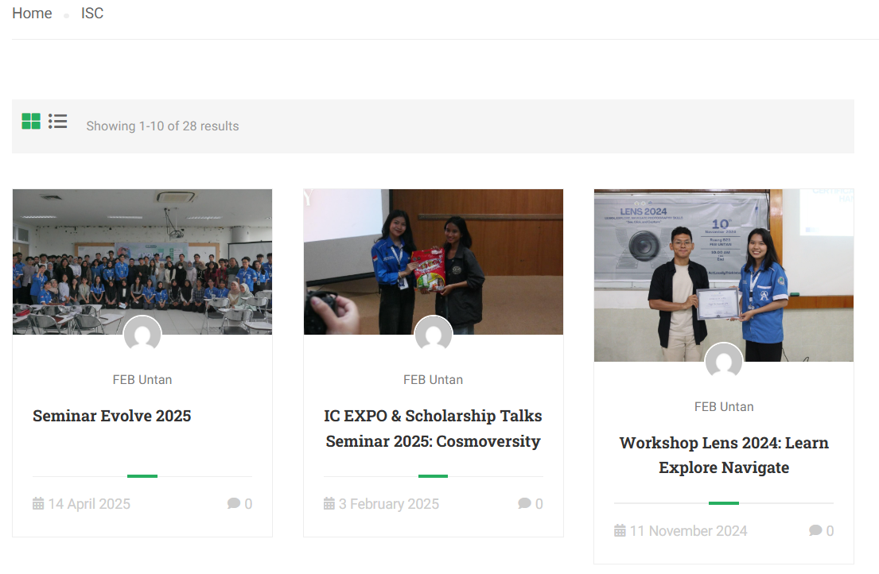
Task: Switch to list view layout
Action: pos(58,121)
